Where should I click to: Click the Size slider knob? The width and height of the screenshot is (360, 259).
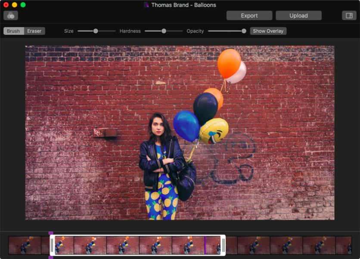[96, 31]
